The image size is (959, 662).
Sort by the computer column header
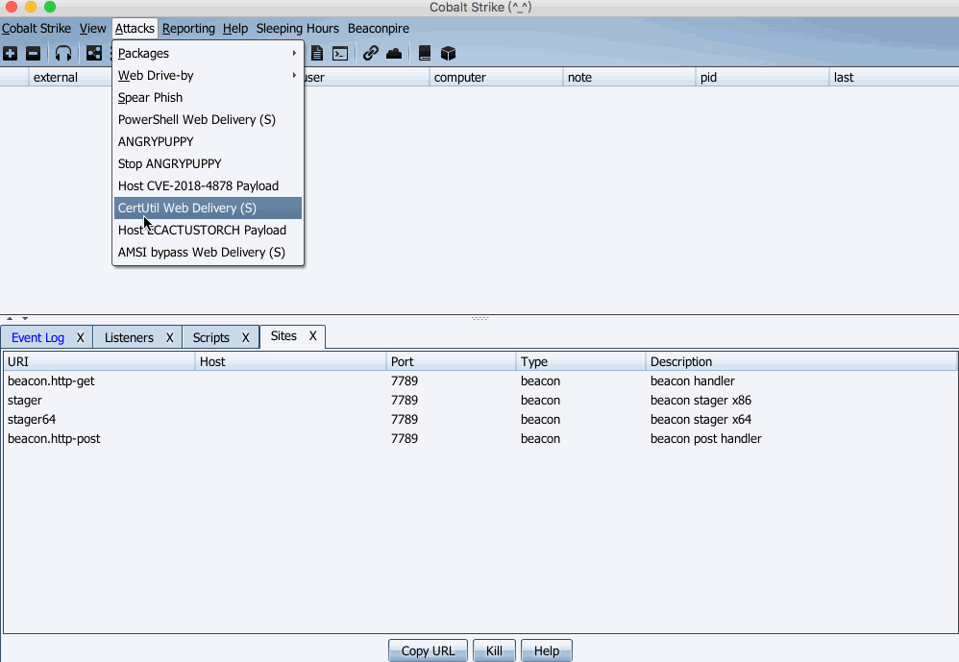coord(496,77)
